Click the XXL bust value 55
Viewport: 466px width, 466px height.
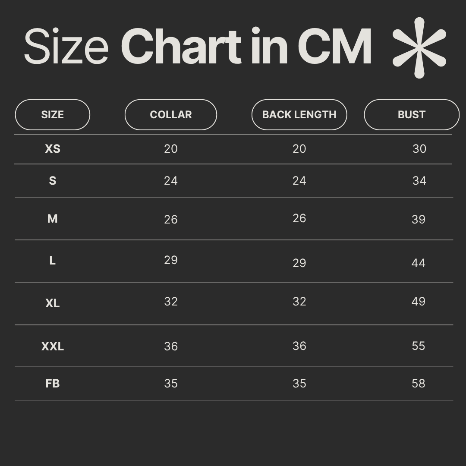(x=419, y=346)
